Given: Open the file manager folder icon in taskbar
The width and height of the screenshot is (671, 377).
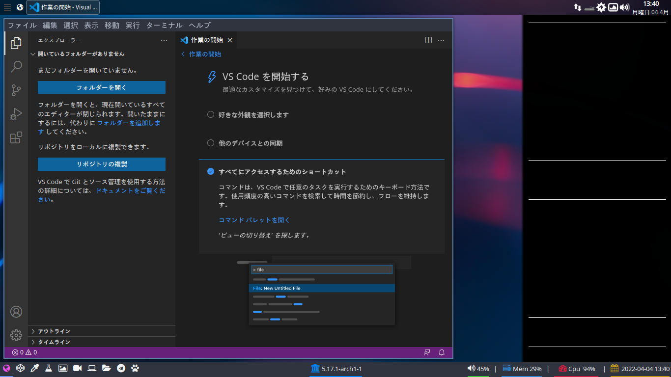Looking at the screenshot, I should click(106, 368).
